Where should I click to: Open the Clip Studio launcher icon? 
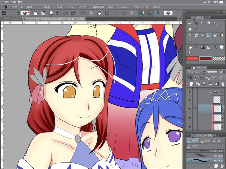(25, 13)
